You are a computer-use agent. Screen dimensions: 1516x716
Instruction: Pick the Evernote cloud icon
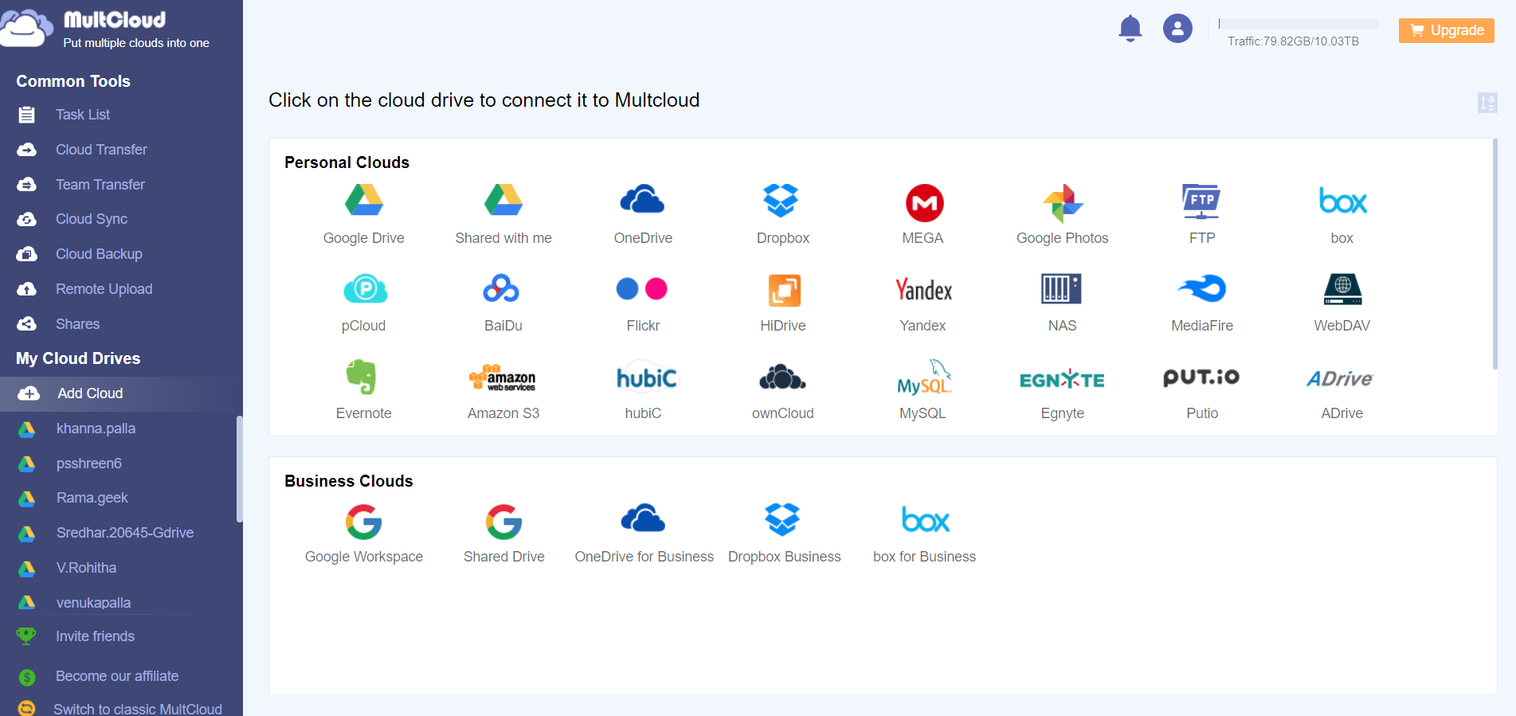coord(362,378)
